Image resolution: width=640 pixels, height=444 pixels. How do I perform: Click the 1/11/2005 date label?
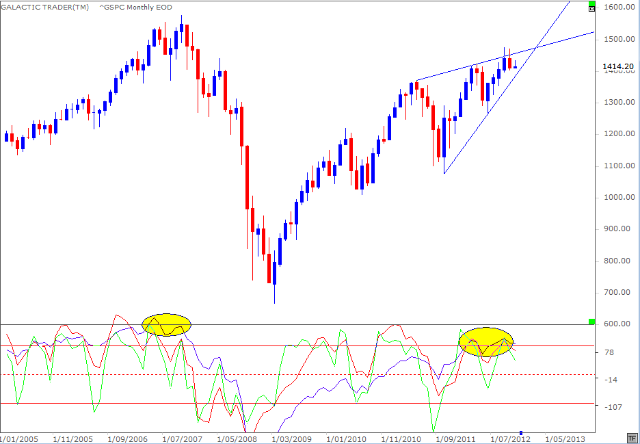74,439
